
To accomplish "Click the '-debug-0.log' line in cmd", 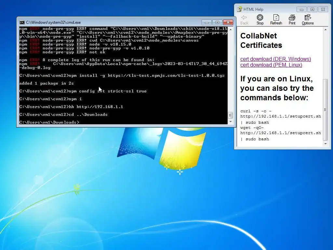I will 35,68.
